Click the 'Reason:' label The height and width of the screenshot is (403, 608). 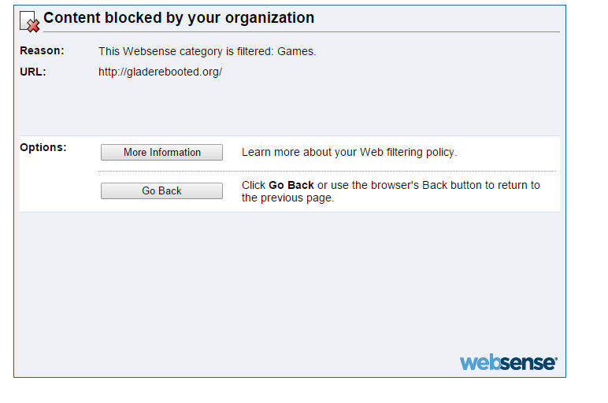click(x=42, y=50)
